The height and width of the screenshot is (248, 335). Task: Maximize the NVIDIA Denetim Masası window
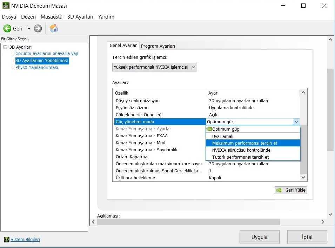tap(303, 6)
